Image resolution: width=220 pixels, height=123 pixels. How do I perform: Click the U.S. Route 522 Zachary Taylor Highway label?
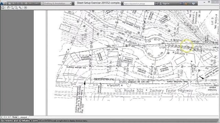point(154,91)
